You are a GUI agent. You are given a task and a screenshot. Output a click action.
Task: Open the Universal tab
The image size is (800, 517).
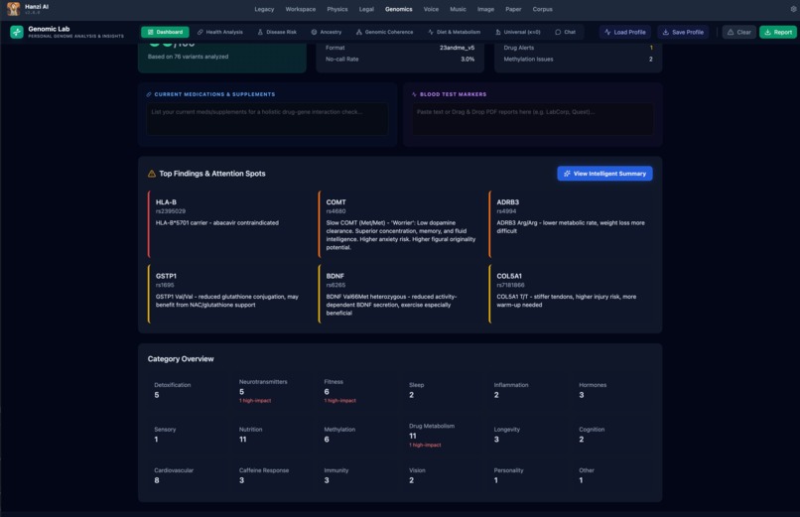coord(517,32)
